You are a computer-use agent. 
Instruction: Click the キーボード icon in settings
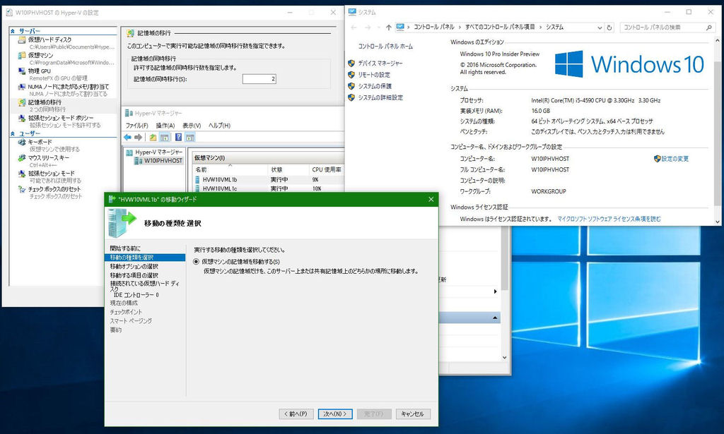(22, 143)
